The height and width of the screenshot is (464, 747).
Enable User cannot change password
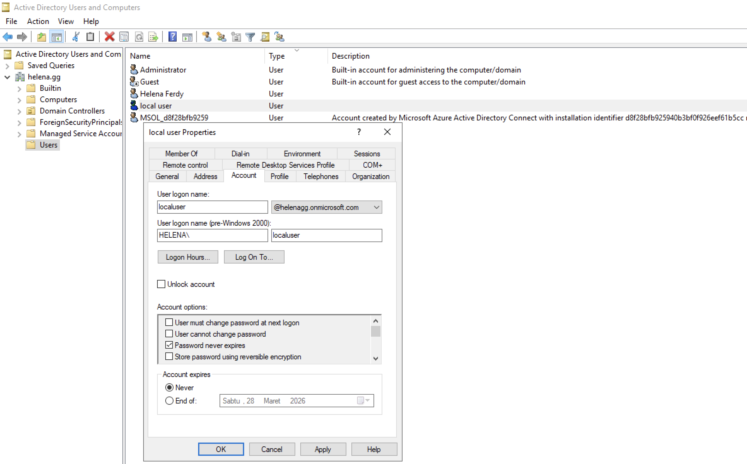[169, 334]
